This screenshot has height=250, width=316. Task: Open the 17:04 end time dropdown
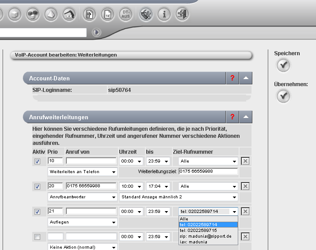[x=158, y=186]
